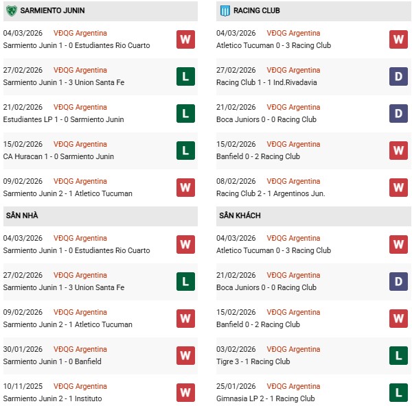The image size is (412, 406).
Task: Select the SÂN NHÀ section header
Action: (x=21, y=215)
